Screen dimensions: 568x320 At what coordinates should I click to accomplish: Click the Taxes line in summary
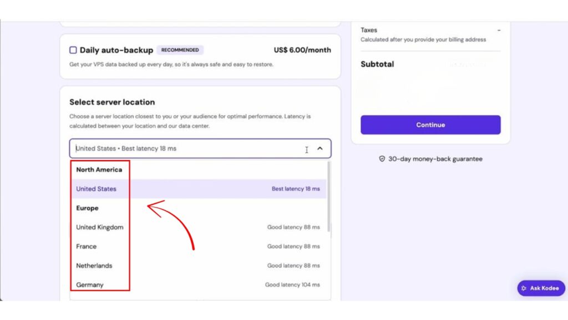tap(369, 30)
